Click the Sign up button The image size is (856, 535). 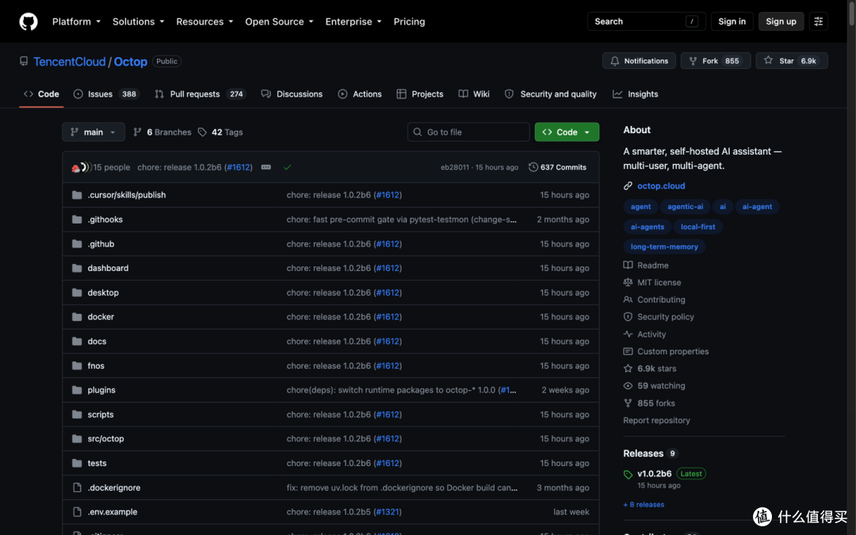(781, 21)
